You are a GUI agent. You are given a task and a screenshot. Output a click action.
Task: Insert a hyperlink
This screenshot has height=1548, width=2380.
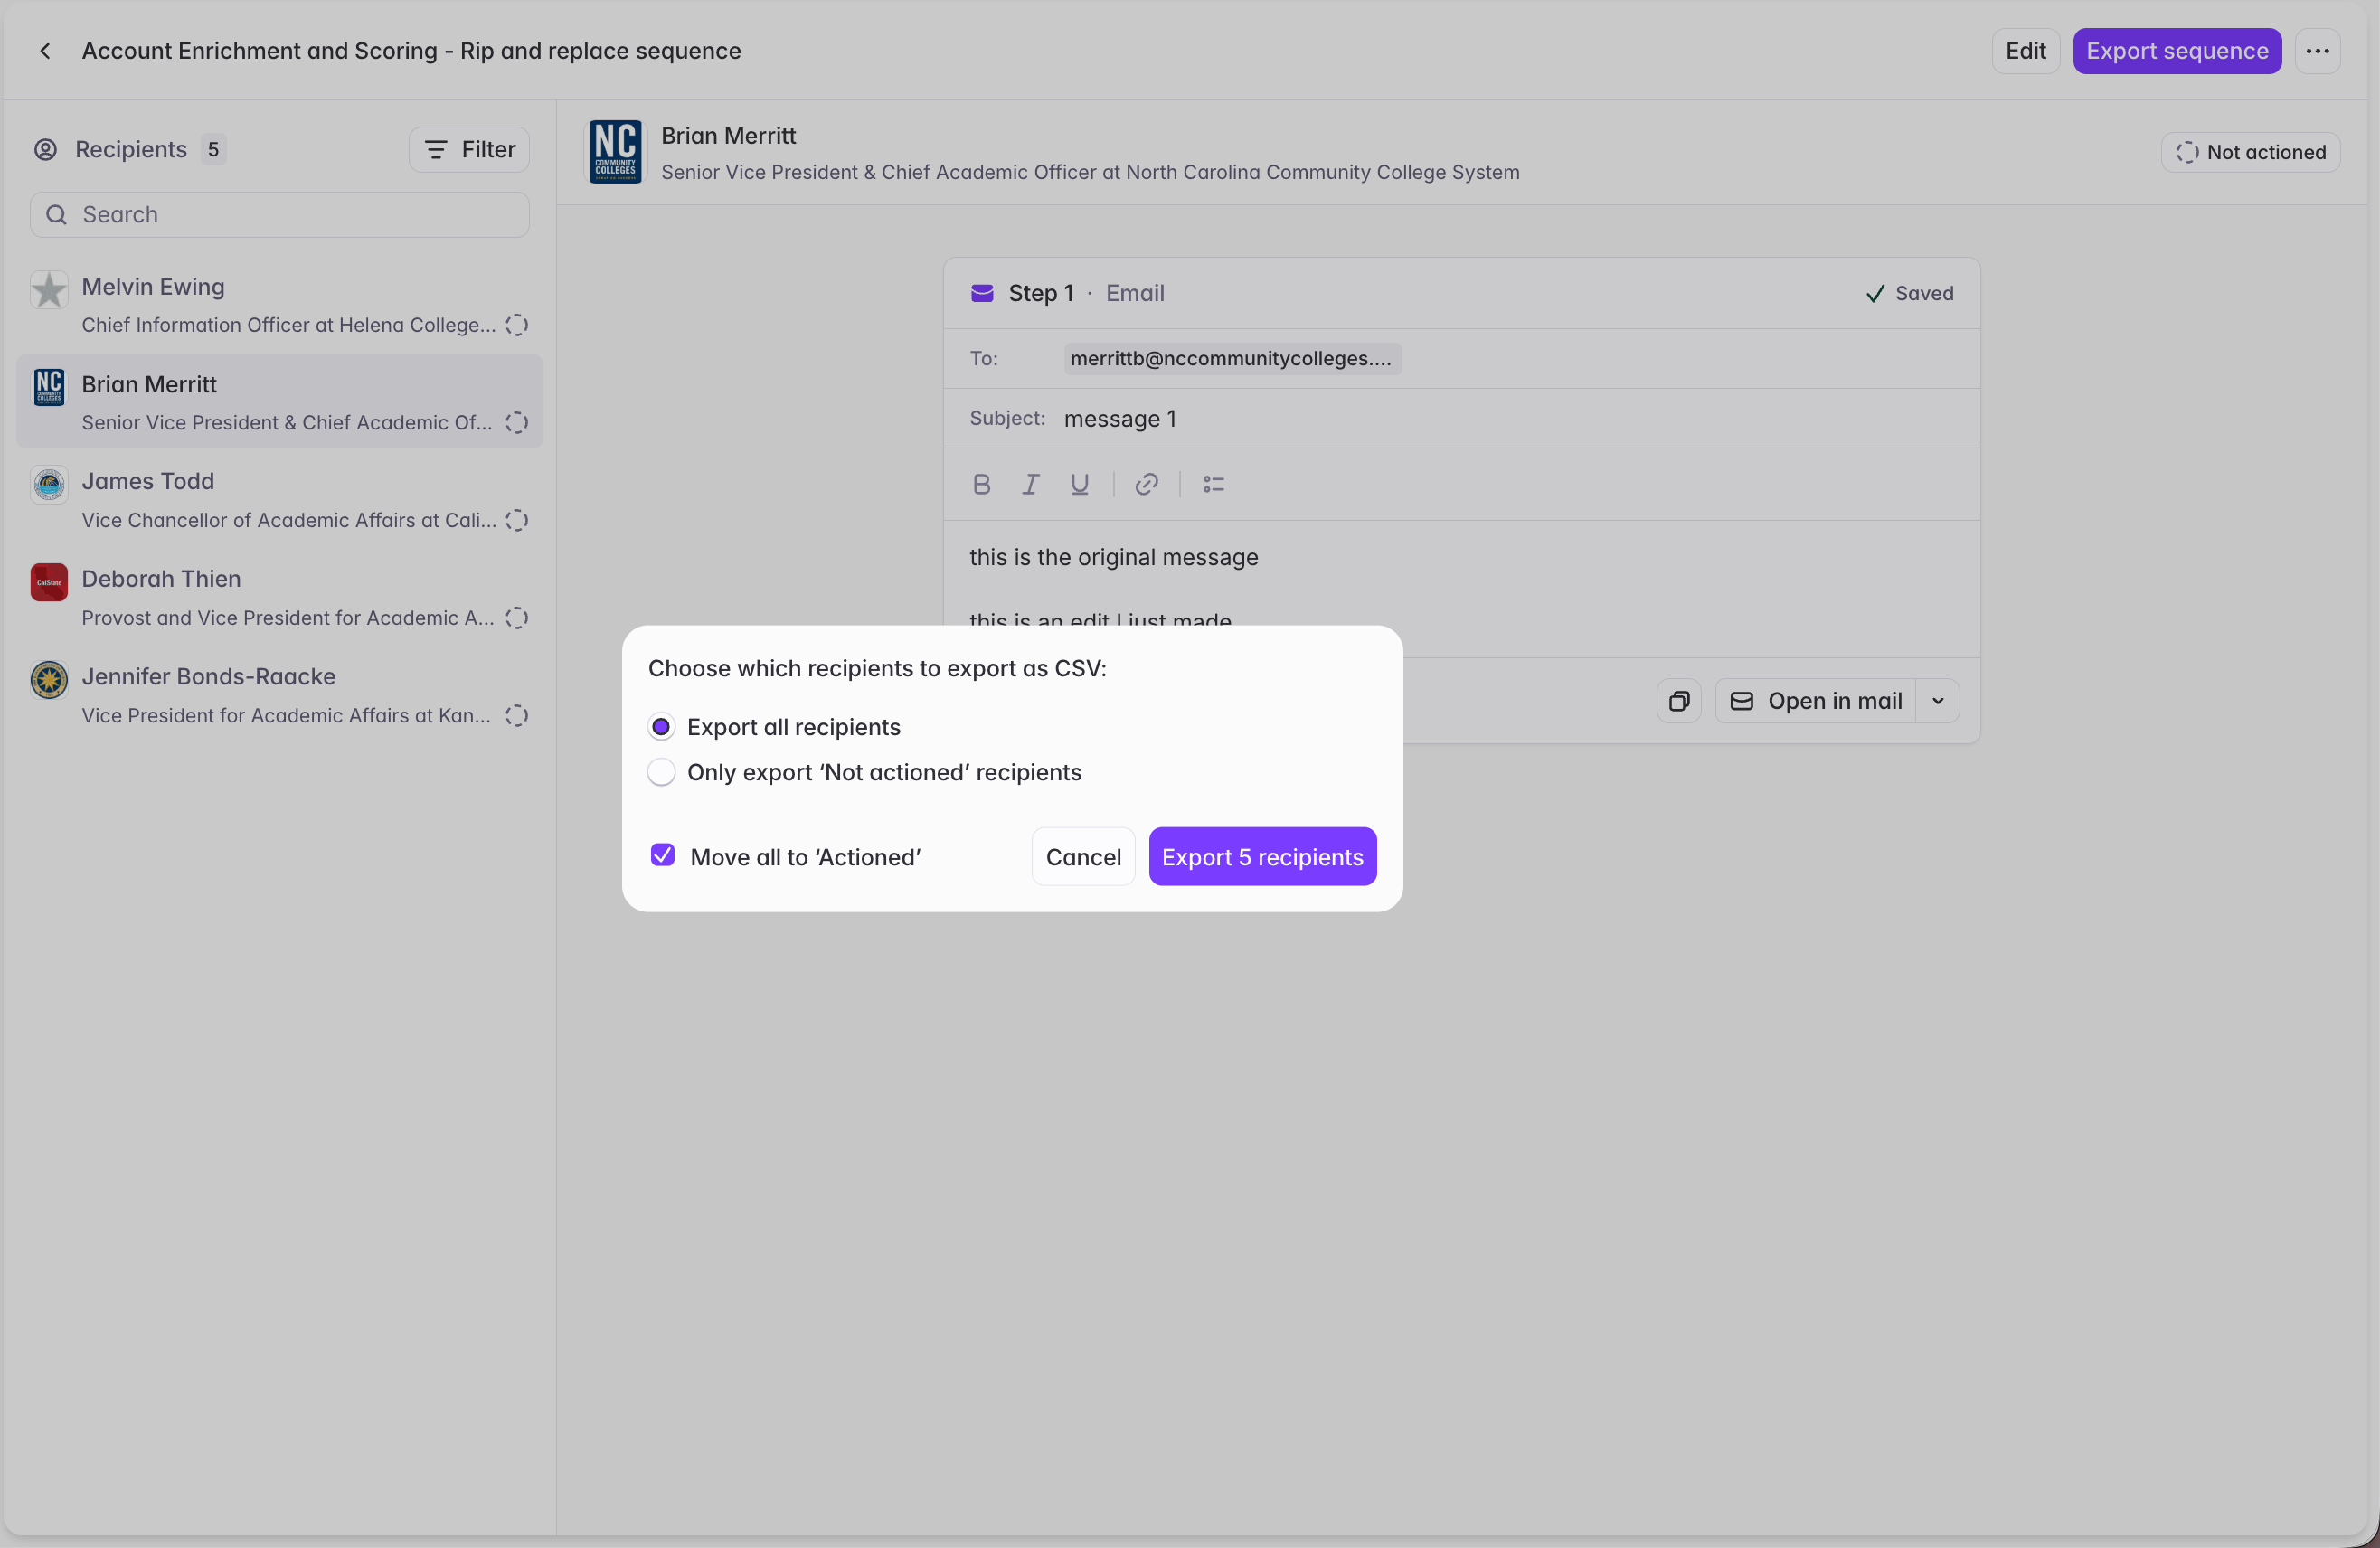pos(1146,484)
